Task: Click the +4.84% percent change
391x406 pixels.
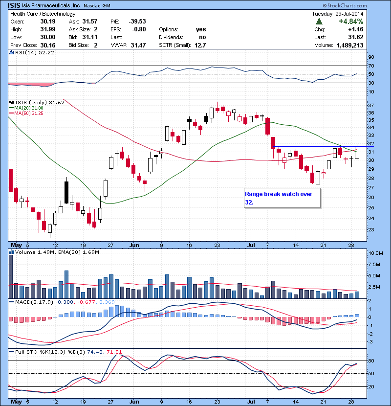Action: pos(351,21)
